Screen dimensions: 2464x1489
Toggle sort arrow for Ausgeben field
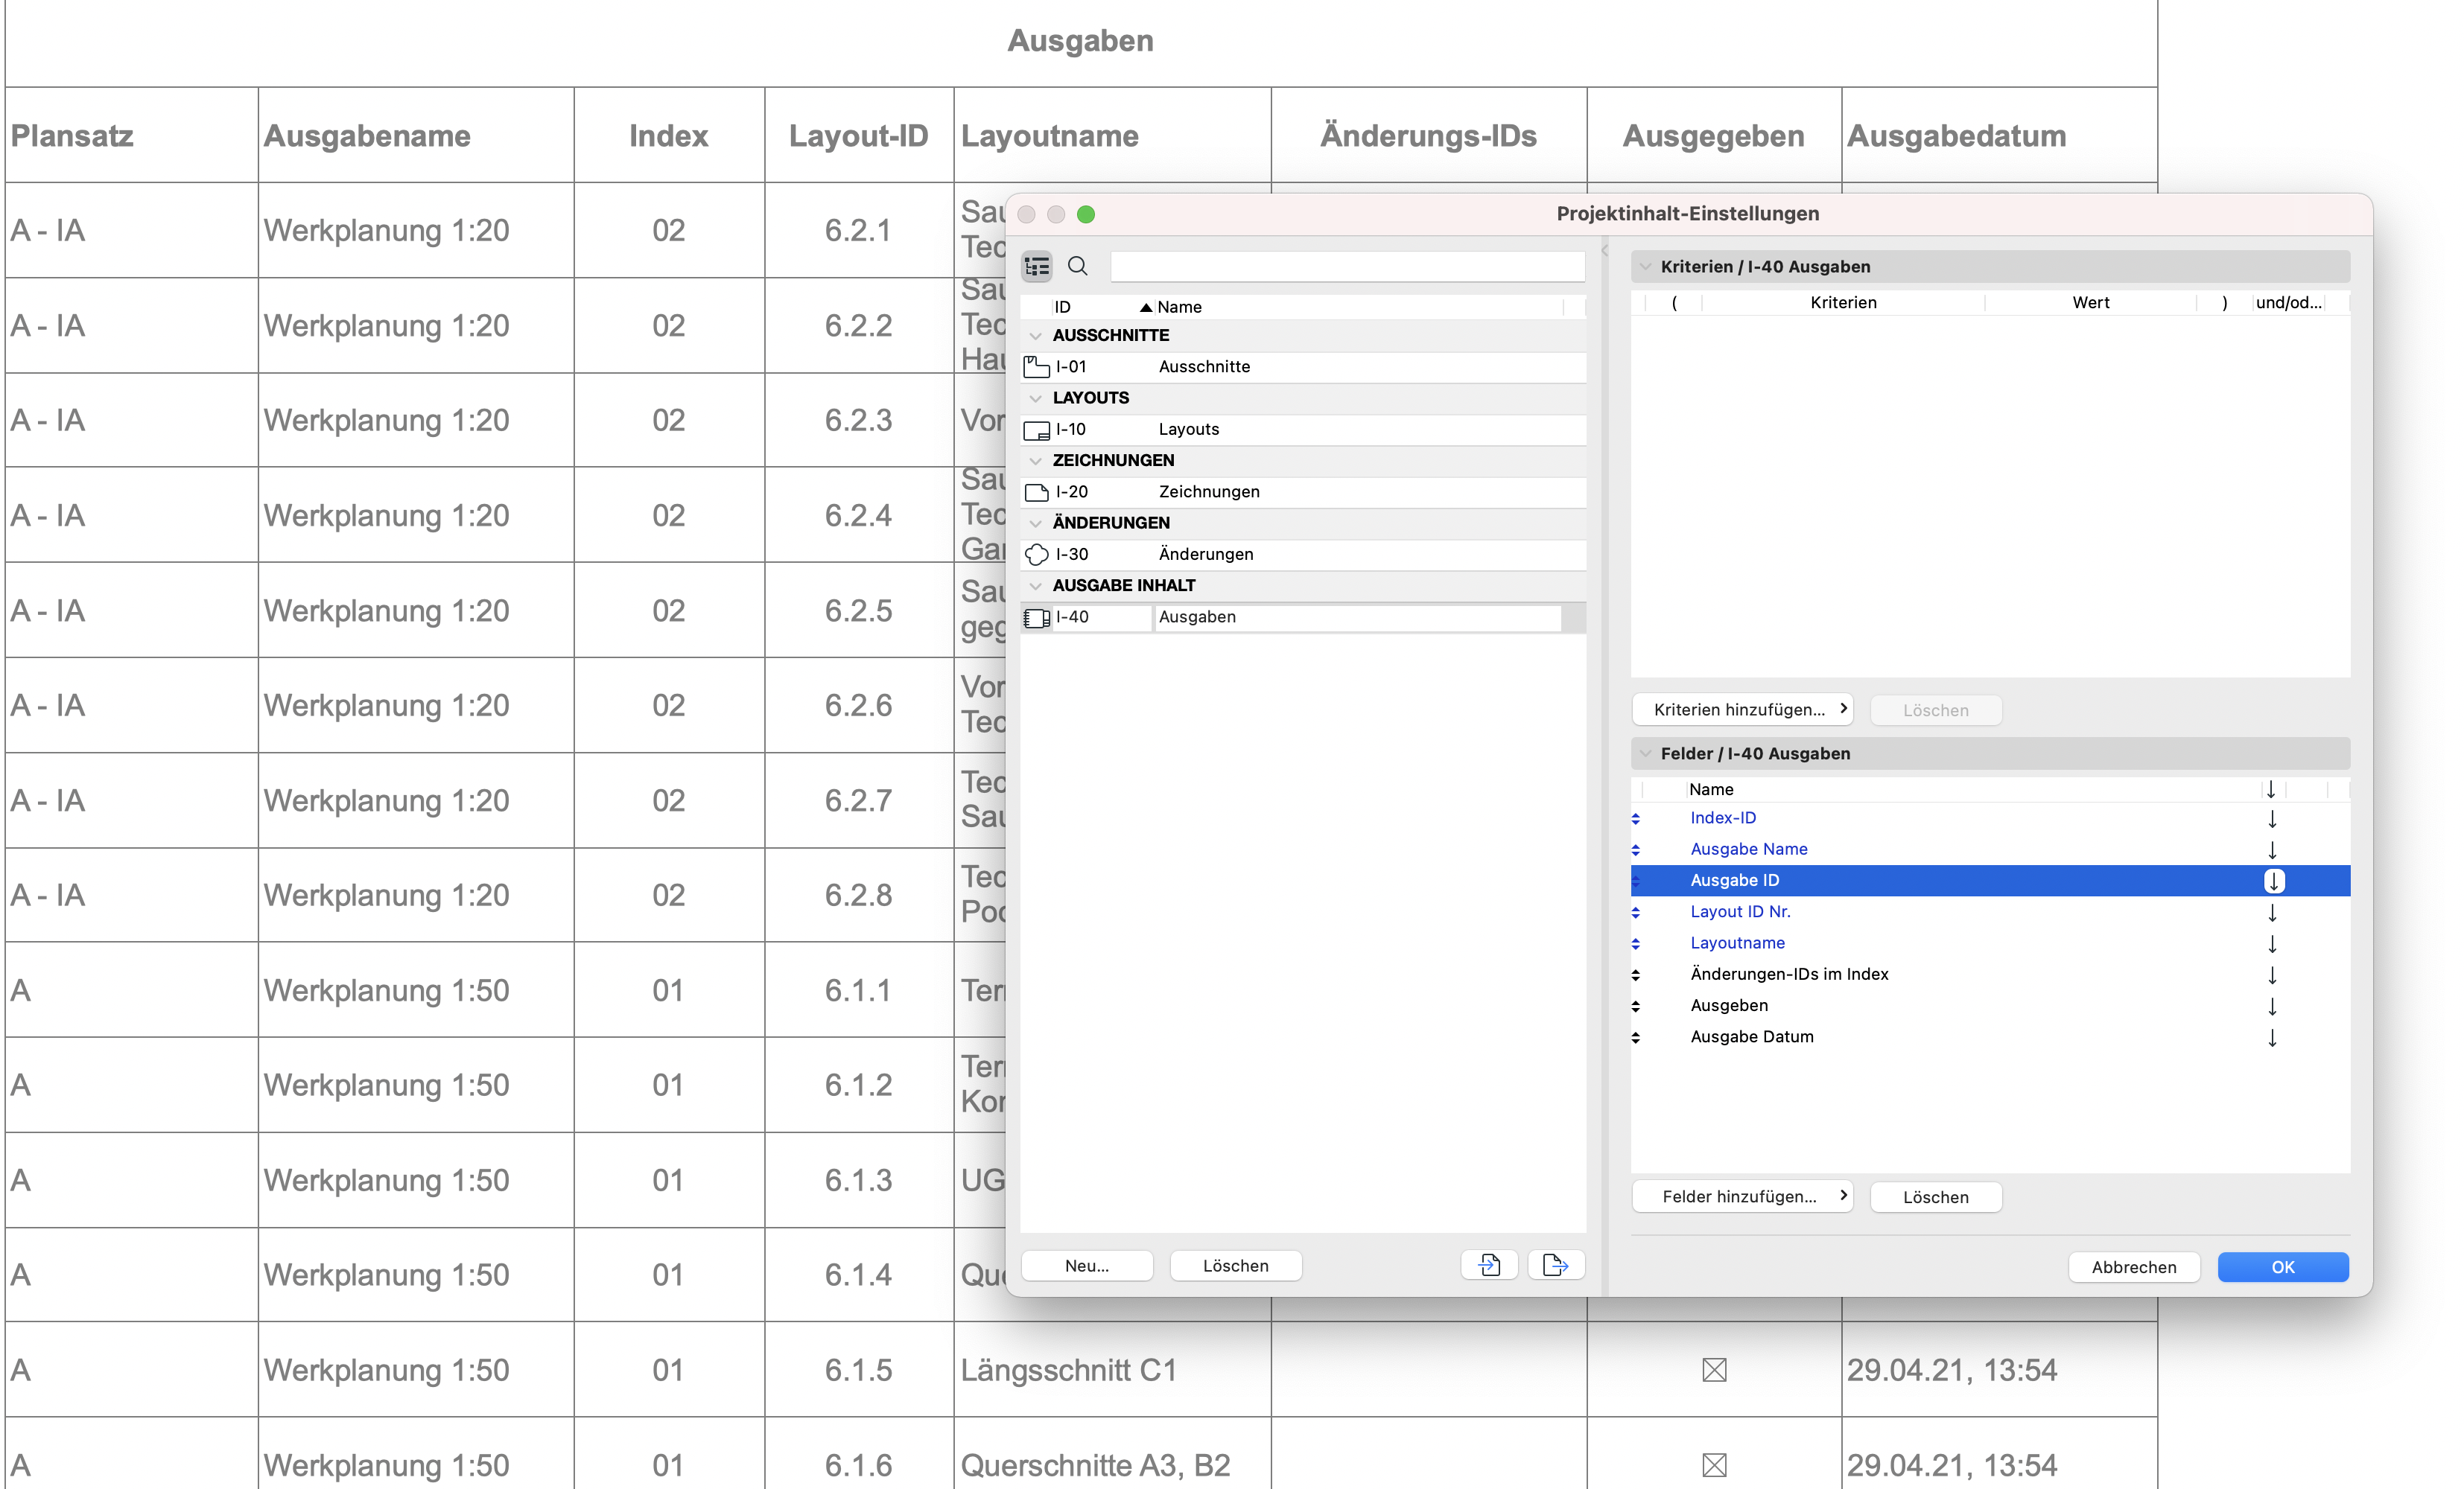pos(2273,1007)
